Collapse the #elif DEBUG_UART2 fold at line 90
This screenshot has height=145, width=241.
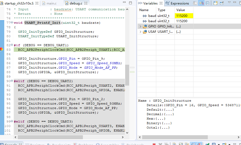pyautogui.click(x=12, y=81)
